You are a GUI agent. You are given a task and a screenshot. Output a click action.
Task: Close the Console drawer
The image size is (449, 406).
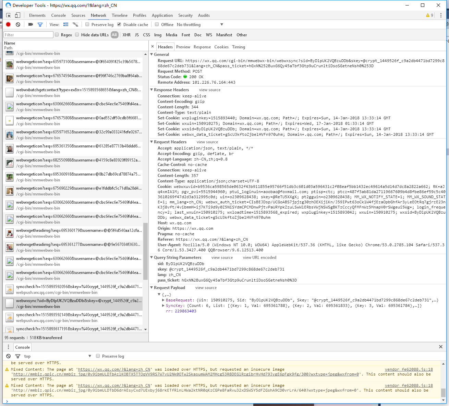[x=441, y=347]
